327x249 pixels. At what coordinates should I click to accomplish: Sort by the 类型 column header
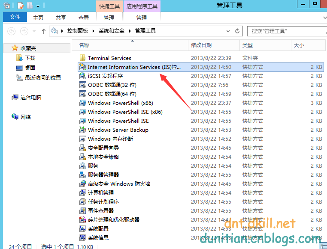pos(265,45)
